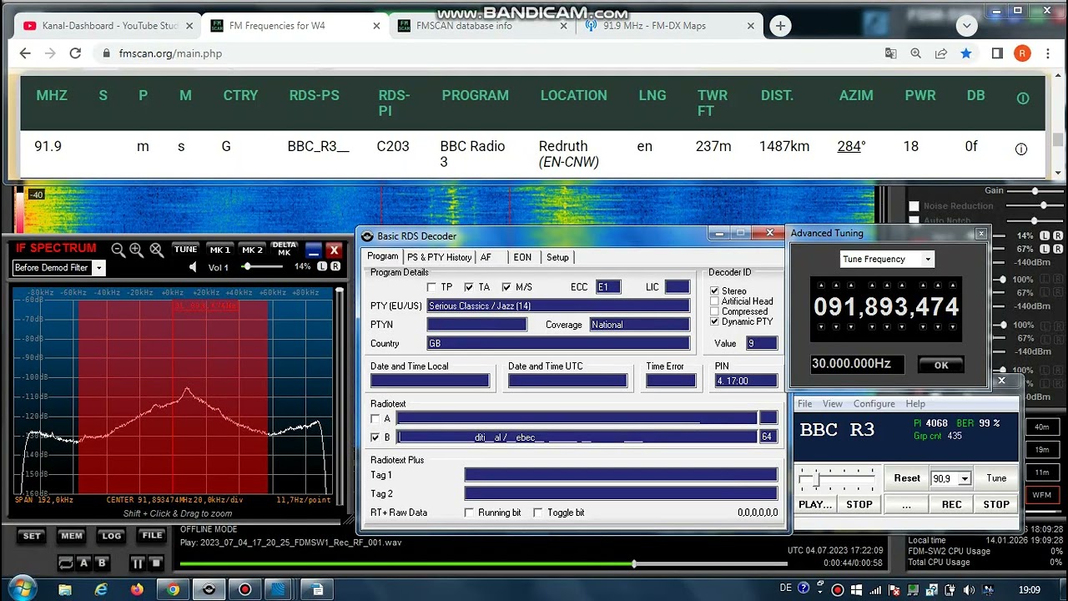
Task: Switch to the Setup tab
Action: tap(557, 257)
